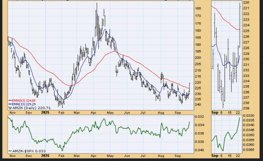Viewport: 263px width, 161px height.
Task: Click '22' on the zoomed ratio panel date axis
Action: pos(238,156)
